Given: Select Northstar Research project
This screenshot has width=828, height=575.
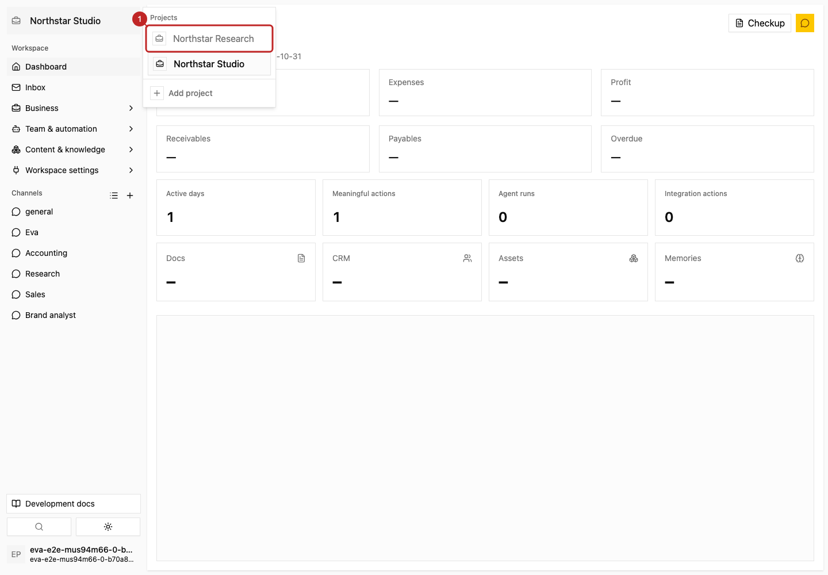Looking at the screenshot, I should (x=209, y=39).
